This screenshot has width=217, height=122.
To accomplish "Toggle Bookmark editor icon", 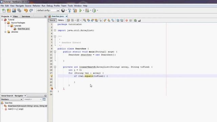I will click(x=113, y=20).
